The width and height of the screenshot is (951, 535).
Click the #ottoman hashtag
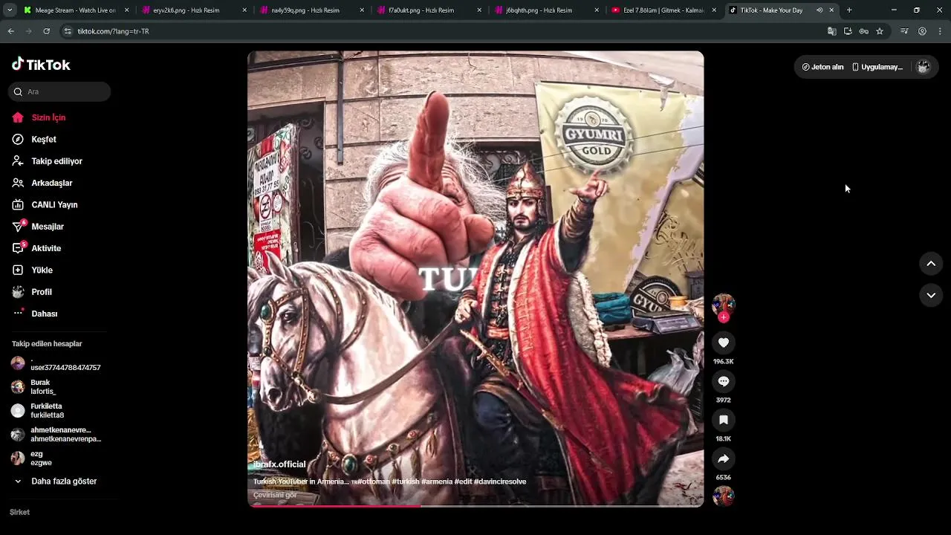point(372,481)
